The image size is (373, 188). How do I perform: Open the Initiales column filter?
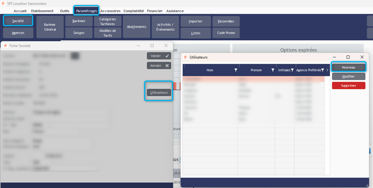pyautogui.click(x=292, y=70)
